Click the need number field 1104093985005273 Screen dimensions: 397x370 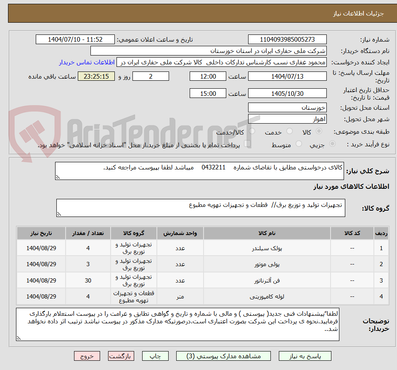pyautogui.click(x=287, y=39)
